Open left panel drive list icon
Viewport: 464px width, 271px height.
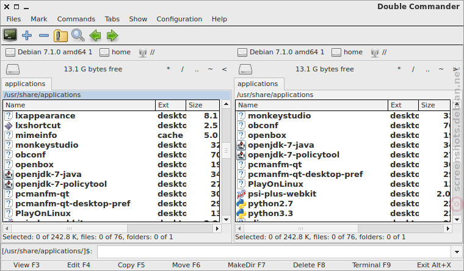coord(13,69)
